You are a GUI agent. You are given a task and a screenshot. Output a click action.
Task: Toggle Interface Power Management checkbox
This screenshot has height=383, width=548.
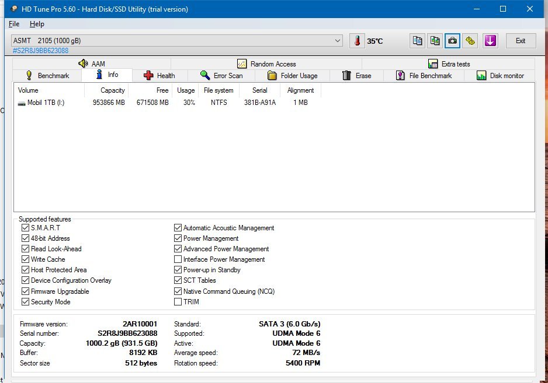(x=178, y=259)
